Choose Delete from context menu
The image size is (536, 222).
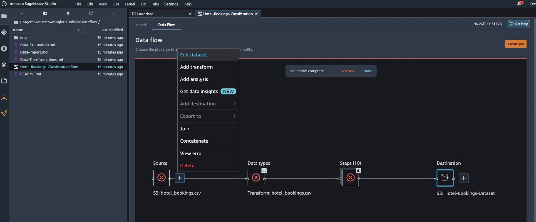208,166
